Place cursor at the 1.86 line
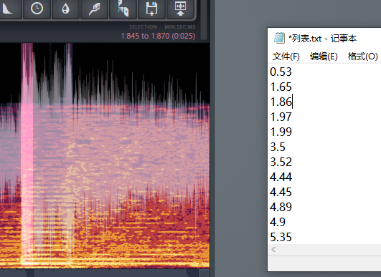 pyautogui.click(x=281, y=102)
